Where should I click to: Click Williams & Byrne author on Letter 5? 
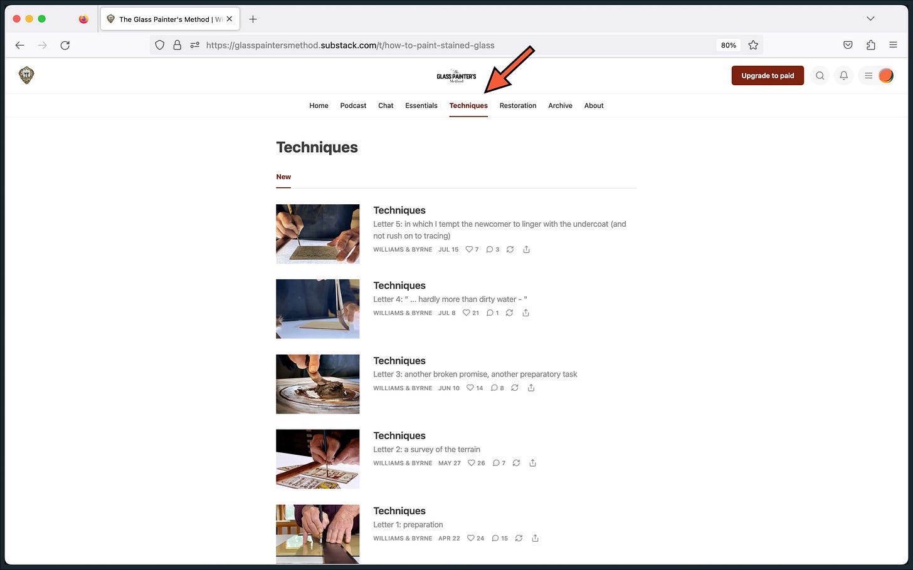[403, 249]
